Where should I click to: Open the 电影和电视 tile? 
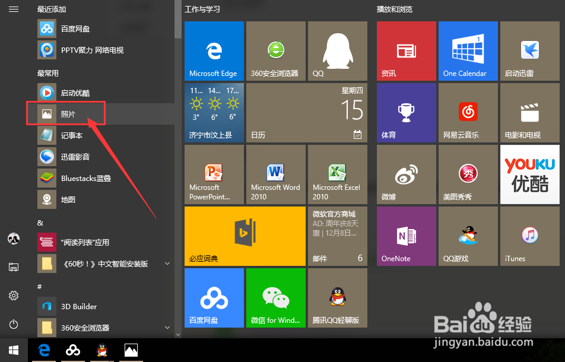(x=529, y=113)
